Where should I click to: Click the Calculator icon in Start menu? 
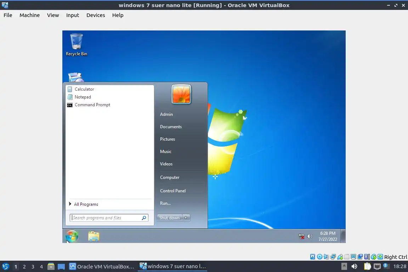(x=70, y=89)
